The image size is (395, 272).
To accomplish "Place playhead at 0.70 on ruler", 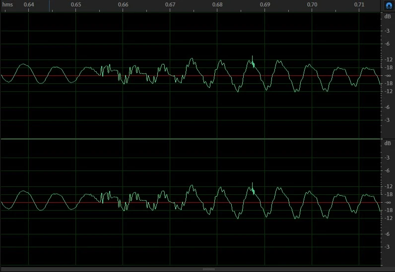I will (x=312, y=4).
